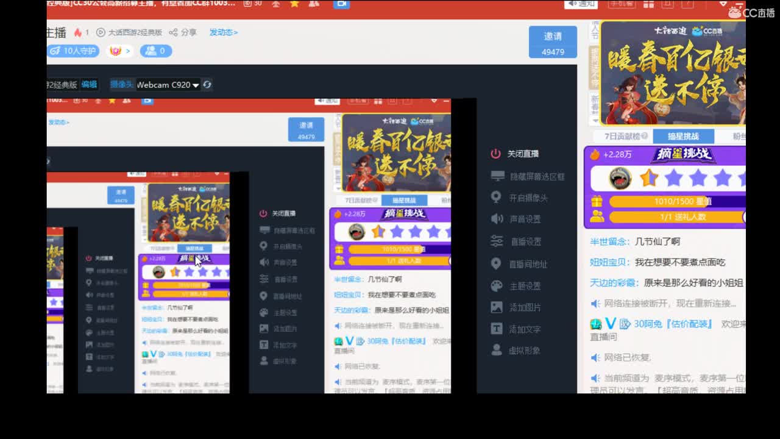Image resolution: width=780 pixels, height=439 pixels.
Task: Click the power icon beside 关闭直播
Action: [495, 154]
